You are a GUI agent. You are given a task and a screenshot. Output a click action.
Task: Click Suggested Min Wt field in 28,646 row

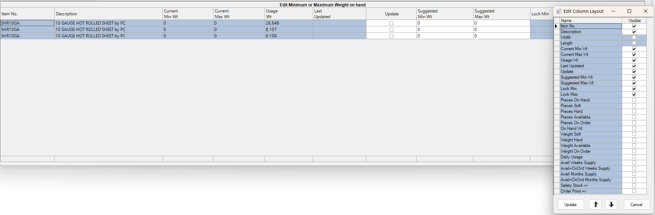[445, 23]
